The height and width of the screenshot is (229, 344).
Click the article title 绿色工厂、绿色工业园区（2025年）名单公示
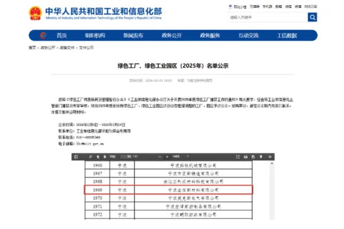173,66
